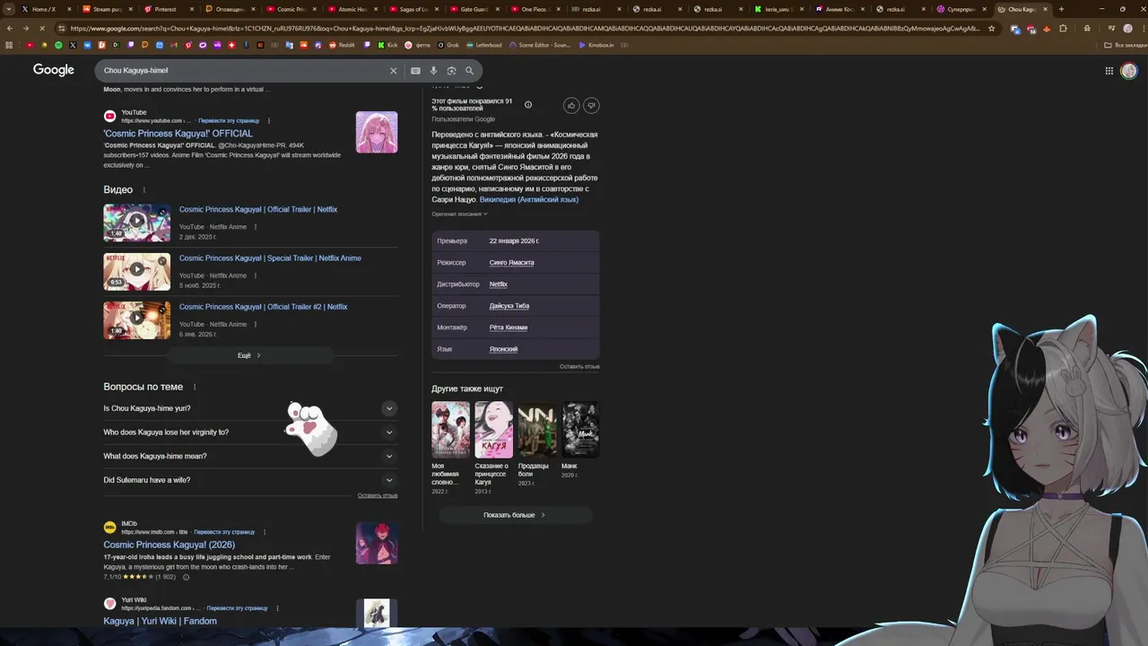Submit search with the magnifier icon

[469, 70]
